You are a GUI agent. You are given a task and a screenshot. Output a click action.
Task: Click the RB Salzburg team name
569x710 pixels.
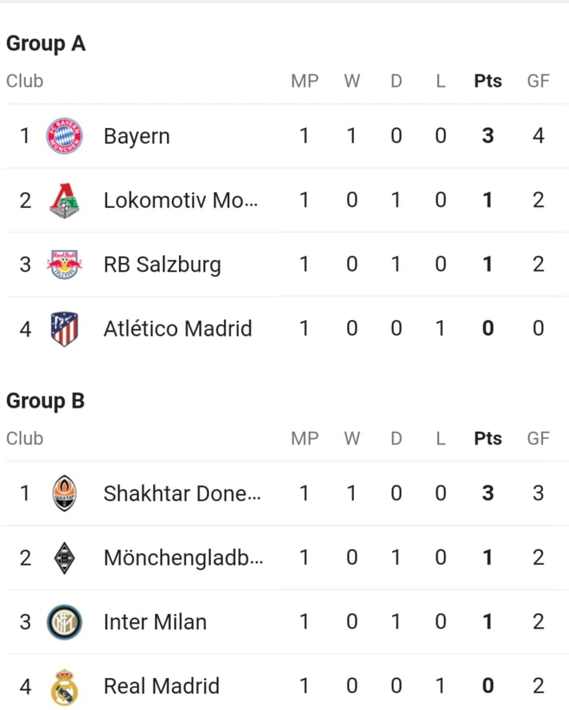tap(162, 265)
